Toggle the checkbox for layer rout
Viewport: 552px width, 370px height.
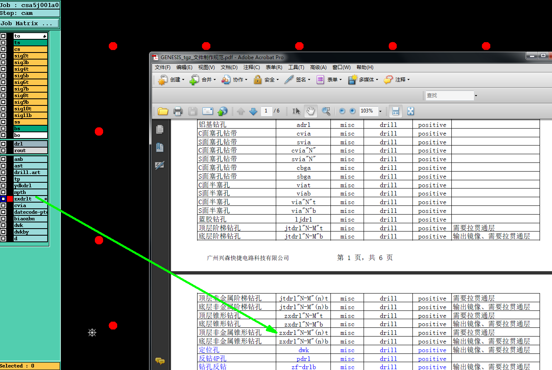3,150
